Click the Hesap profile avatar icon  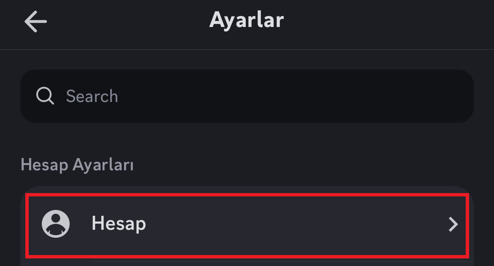56,224
